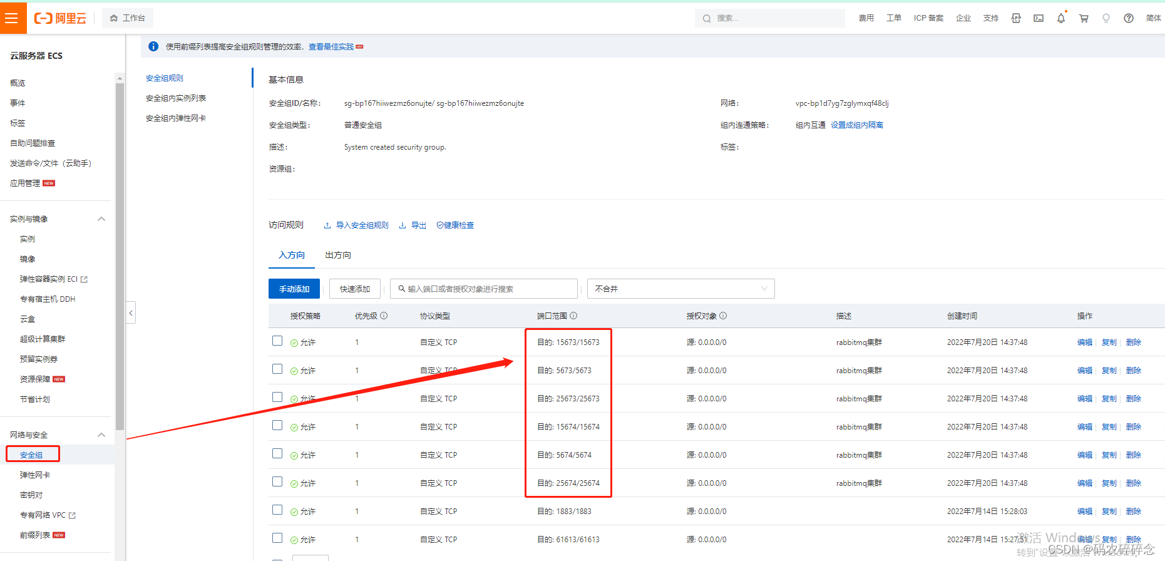The width and height of the screenshot is (1165, 561).
Task: Click the info icon beside 优先级 header
Action: click(x=384, y=316)
